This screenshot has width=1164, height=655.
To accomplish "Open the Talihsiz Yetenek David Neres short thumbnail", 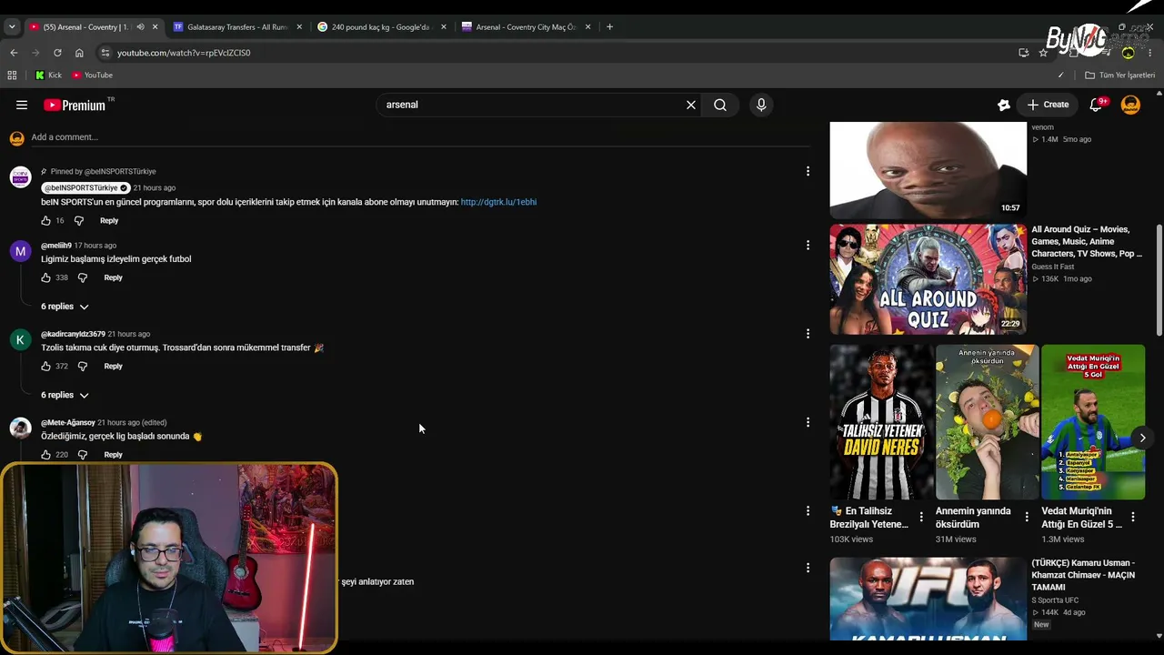I will [881, 422].
